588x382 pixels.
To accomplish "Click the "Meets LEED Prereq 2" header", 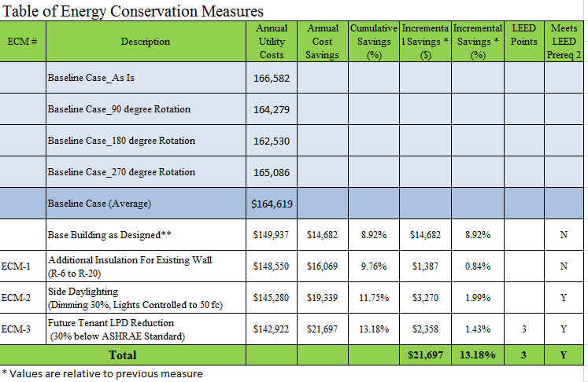I will coord(565,42).
